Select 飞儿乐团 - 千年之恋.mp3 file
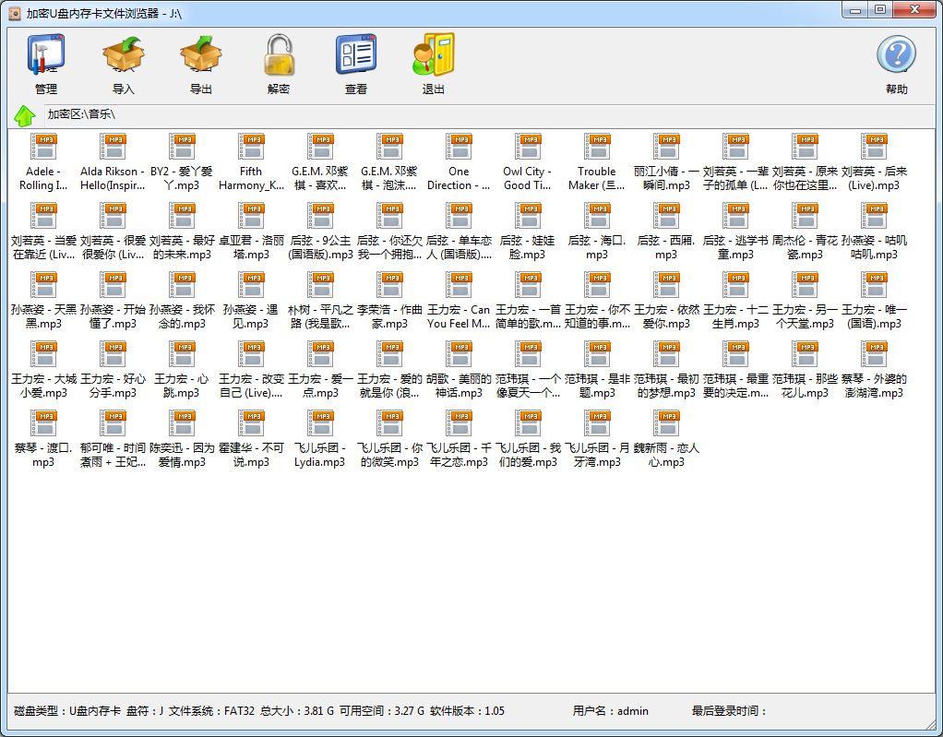Image resolution: width=943 pixels, height=737 pixels. 459,439
